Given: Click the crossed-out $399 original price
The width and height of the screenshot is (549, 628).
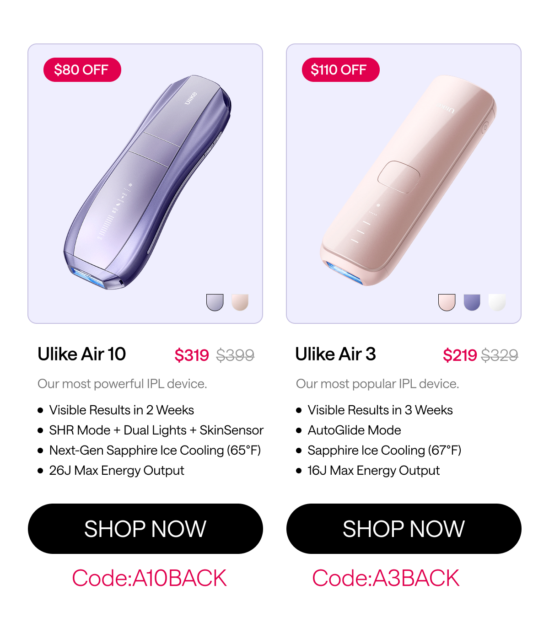Looking at the screenshot, I should pyautogui.click(x=235, y=355).
